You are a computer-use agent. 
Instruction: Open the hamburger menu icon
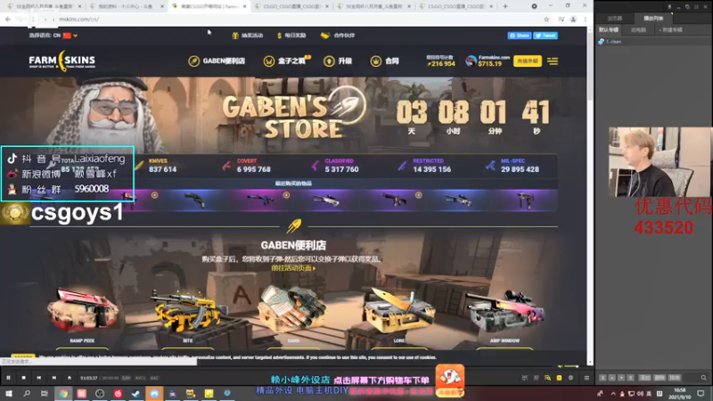click(553, 61)
